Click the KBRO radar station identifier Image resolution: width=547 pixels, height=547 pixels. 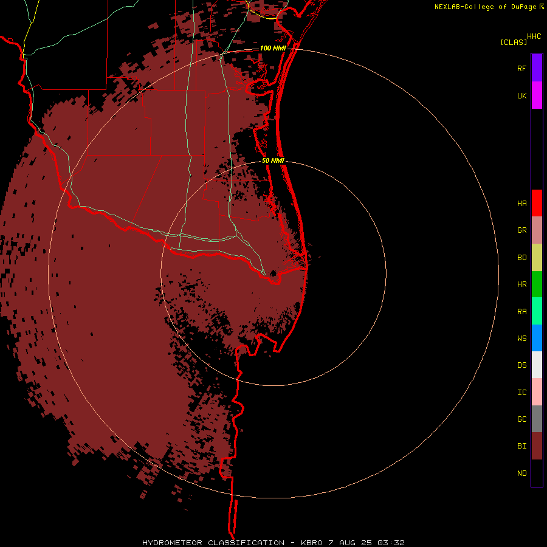coord(312,543)
